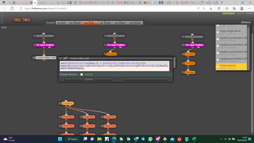Open Excel from the taskbar
Screen dimensions: 254x143
pyautogui.click(x=194, y=139)
